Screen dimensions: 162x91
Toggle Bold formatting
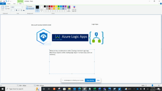pos(16,10)
